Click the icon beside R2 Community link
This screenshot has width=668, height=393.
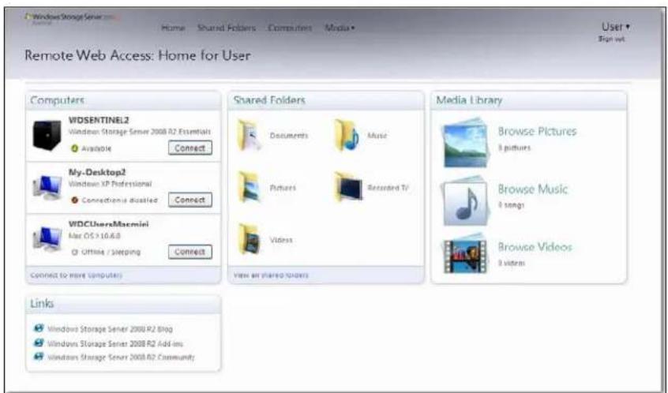(x=39, y=357)
